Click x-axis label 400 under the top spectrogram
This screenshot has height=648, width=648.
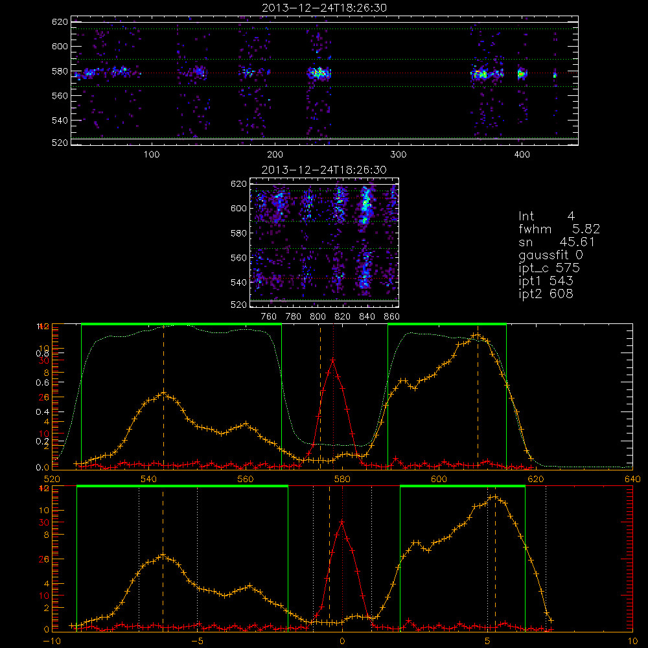522,155
